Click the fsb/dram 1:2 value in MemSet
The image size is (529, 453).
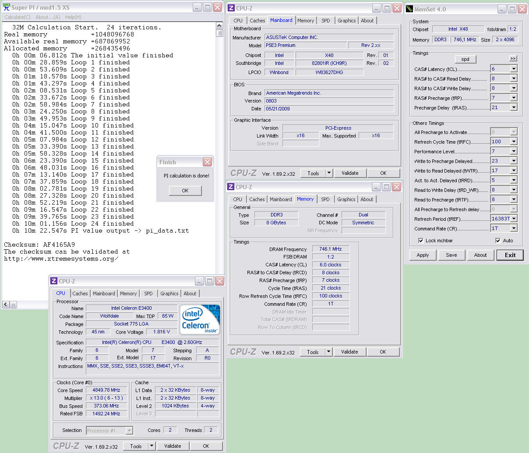click(x=513, y=29)
